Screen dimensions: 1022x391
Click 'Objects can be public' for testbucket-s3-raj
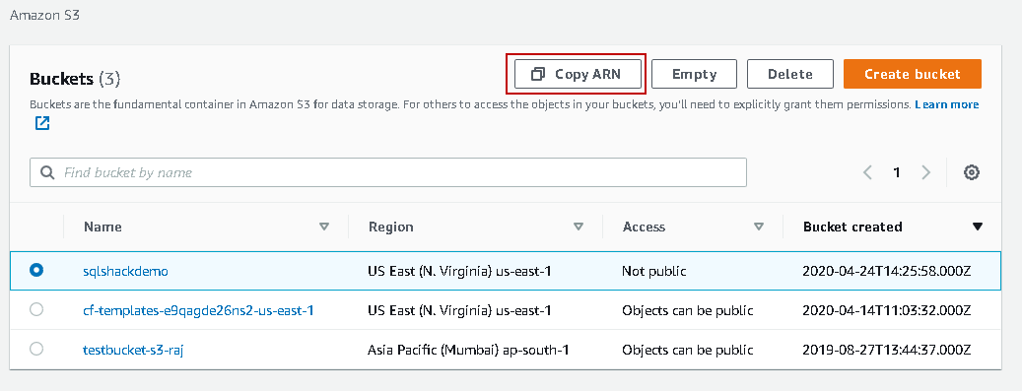[x=688, y=350]
